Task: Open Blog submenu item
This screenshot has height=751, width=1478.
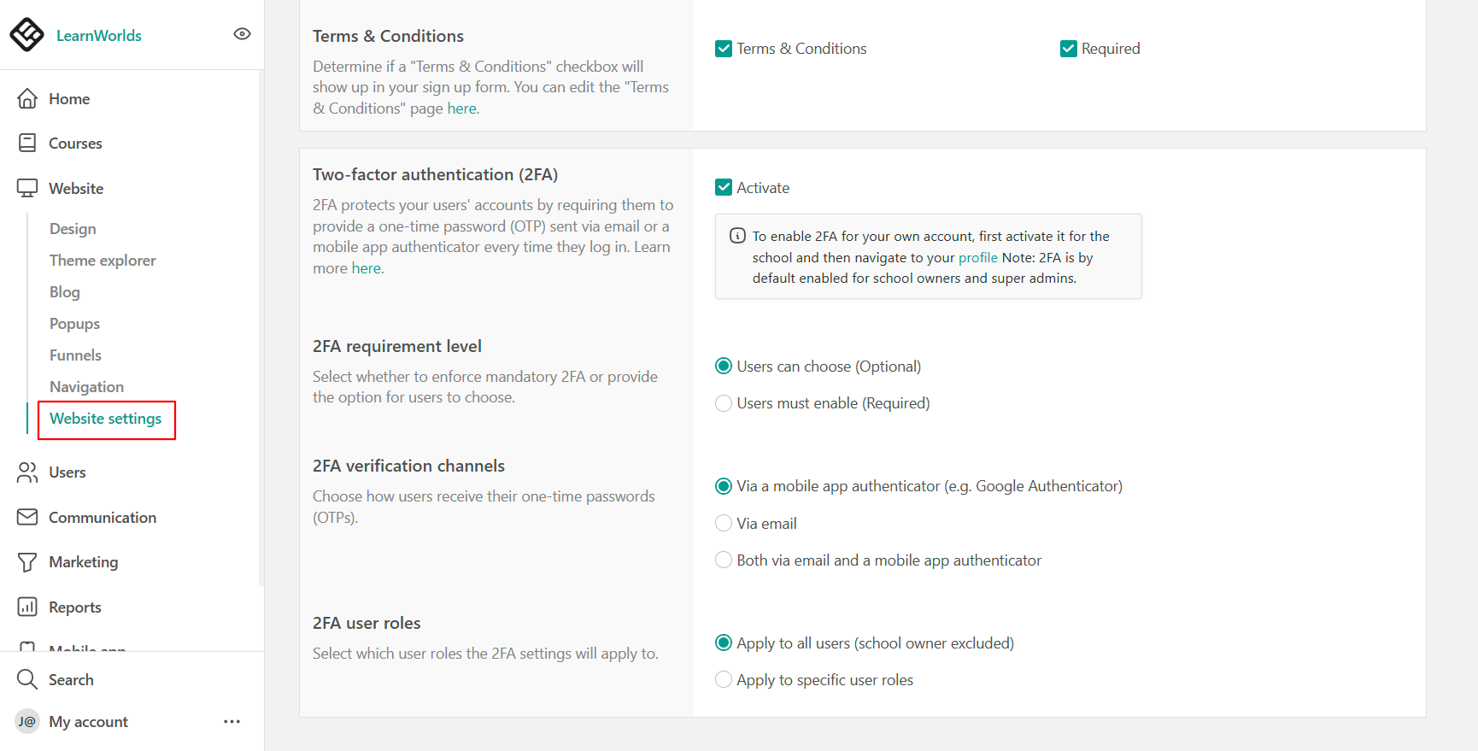Action: click(65, 292)
